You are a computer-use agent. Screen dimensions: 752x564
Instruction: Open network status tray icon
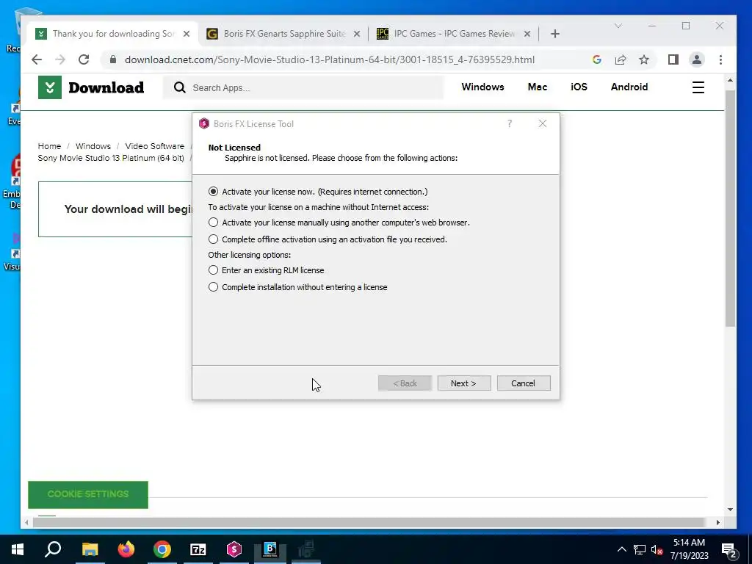(x=640, y=549)
